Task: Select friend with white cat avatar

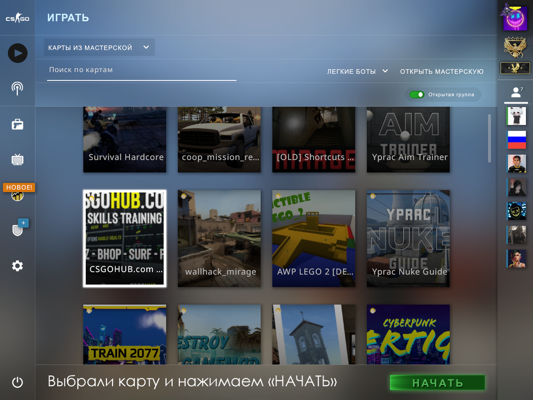Action: coord(517,116)
